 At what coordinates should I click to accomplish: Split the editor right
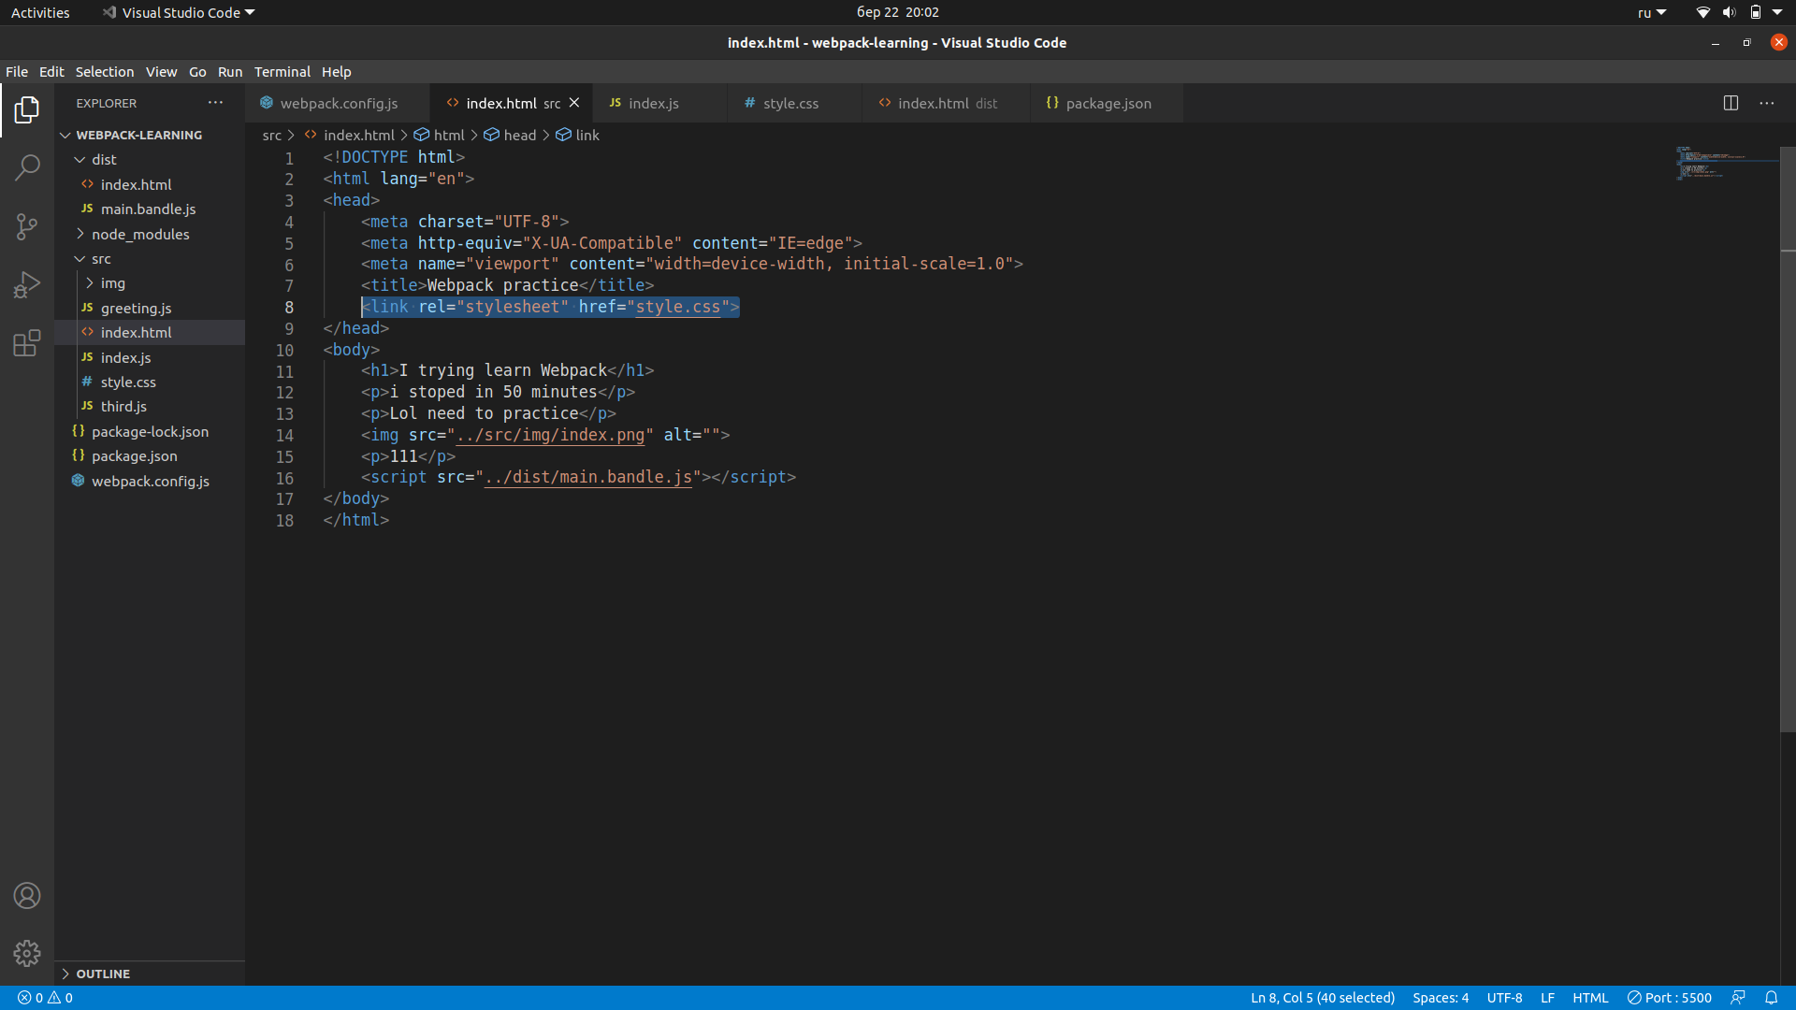click(x=1731, y=103)
